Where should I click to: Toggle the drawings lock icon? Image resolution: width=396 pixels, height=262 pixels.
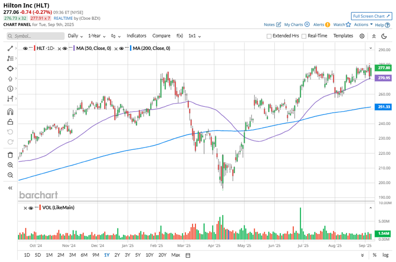point(10,122)
